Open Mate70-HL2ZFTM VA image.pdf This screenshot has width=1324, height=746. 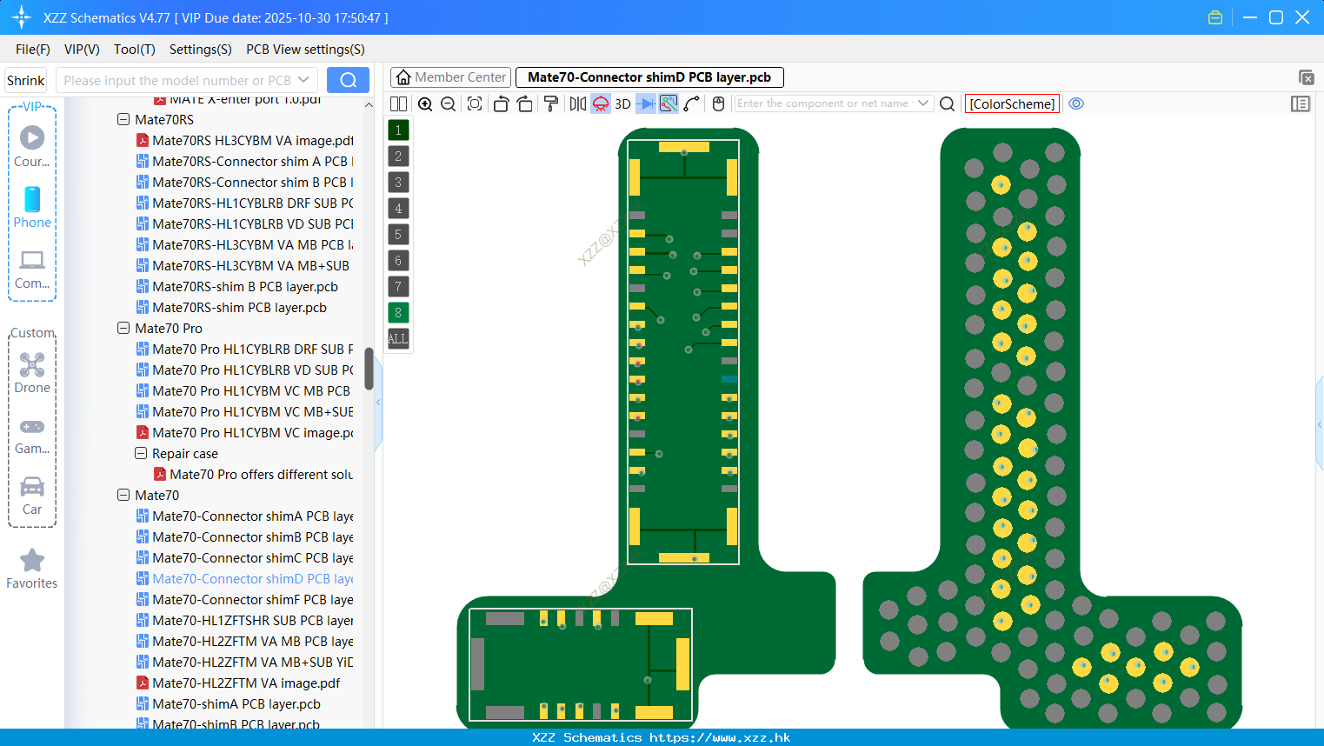(238, 683)
